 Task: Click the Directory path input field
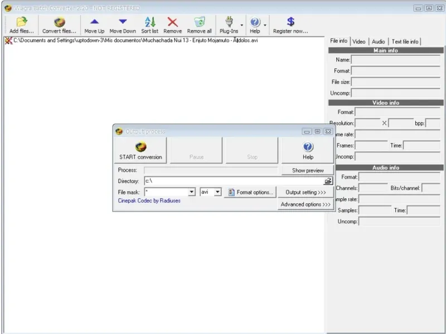click(x=233, y=181)
